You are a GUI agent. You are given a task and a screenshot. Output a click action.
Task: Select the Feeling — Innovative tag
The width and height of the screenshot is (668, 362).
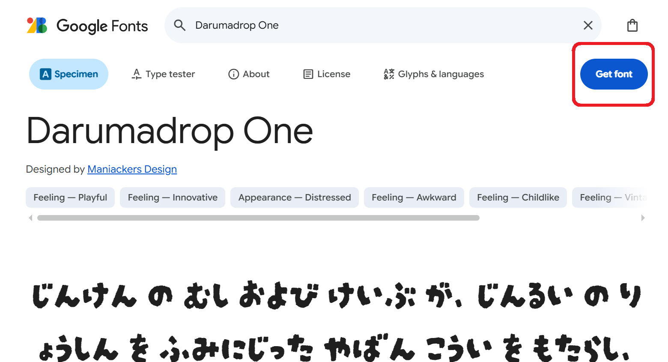pyautogui.click(x=173, y=197)
